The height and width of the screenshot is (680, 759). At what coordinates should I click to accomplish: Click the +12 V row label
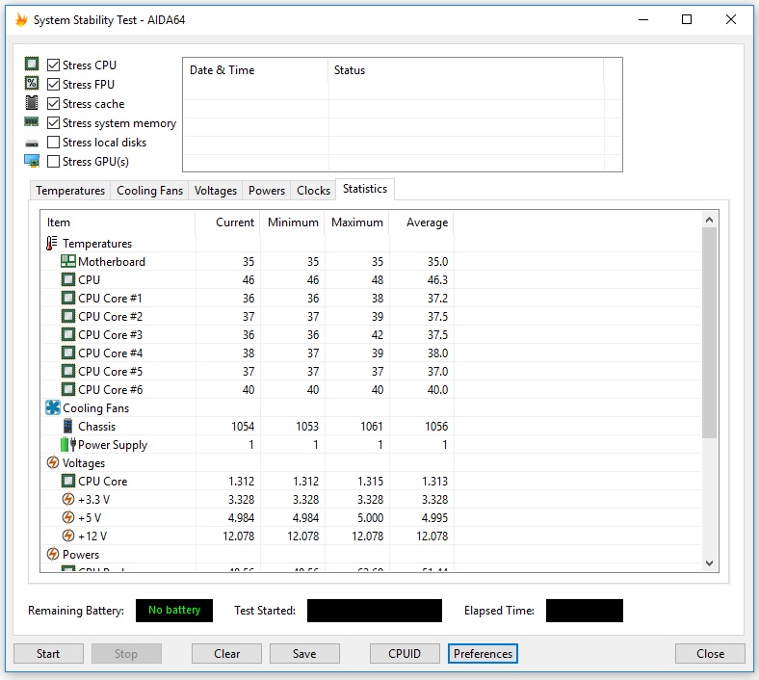click(x=92, y=536)
